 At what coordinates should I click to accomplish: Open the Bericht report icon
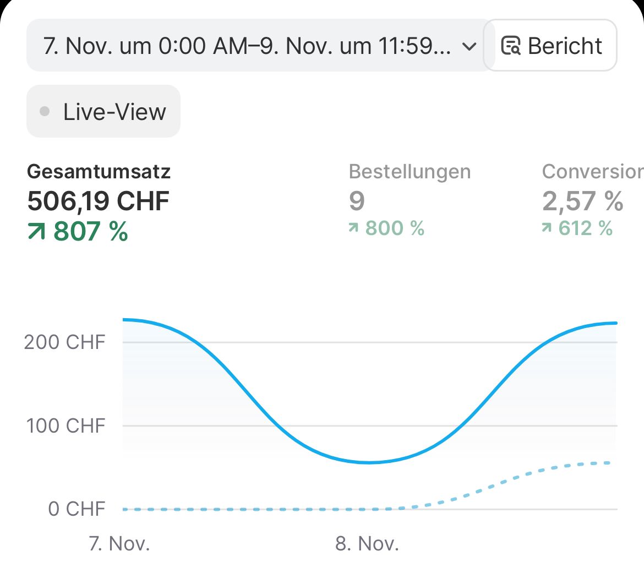tap(511, 46)
